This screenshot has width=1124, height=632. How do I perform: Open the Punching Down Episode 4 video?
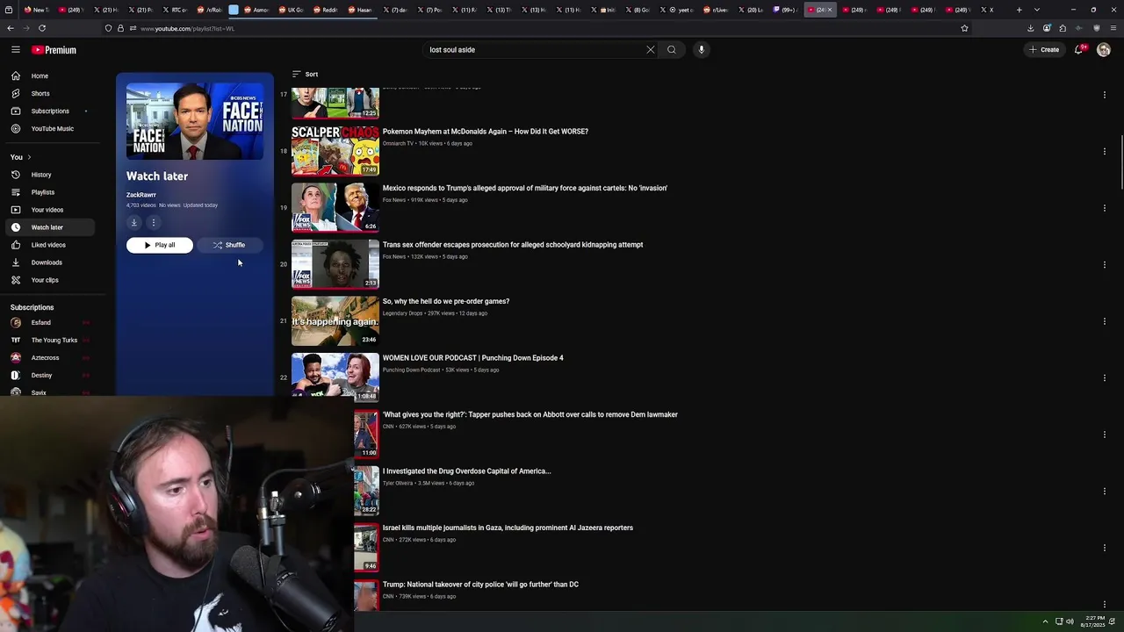tap(473, 358)
